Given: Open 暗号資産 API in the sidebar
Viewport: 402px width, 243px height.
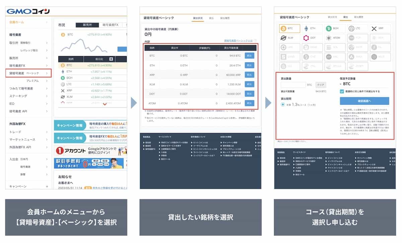Looking at the screenshot, I should [18, 111].
